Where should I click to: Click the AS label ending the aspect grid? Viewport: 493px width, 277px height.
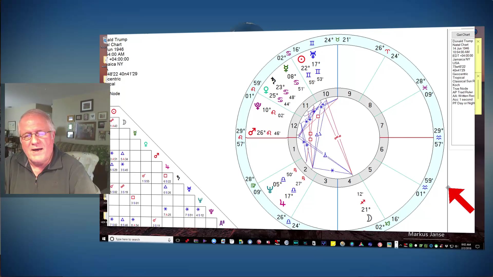coord(222,223)
